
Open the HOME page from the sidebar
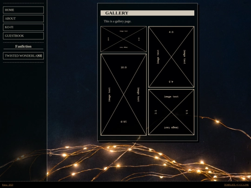[x=23, y=10]
